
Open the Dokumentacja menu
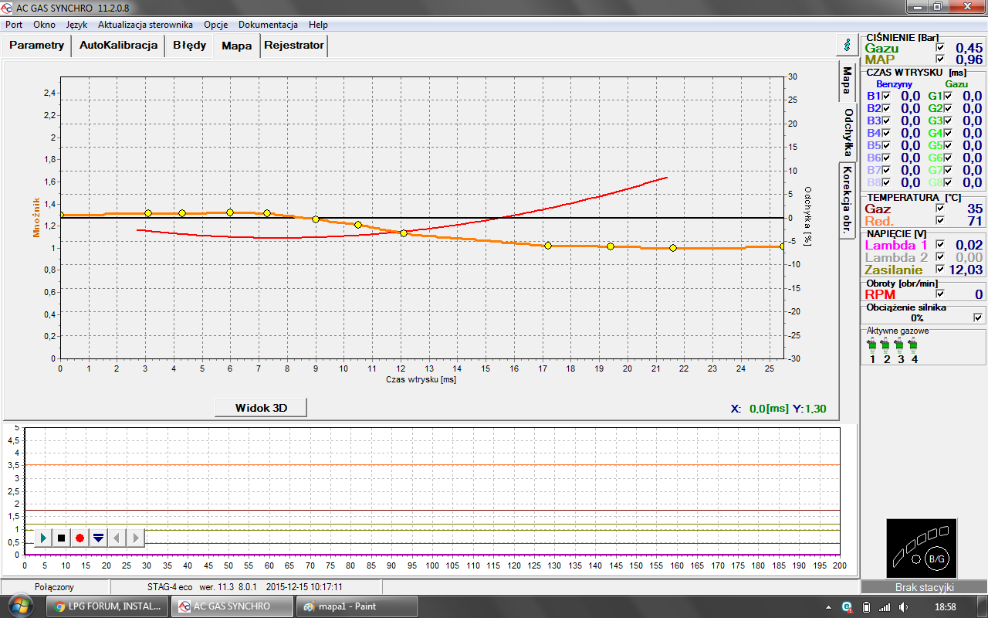(x=268, y=25)
